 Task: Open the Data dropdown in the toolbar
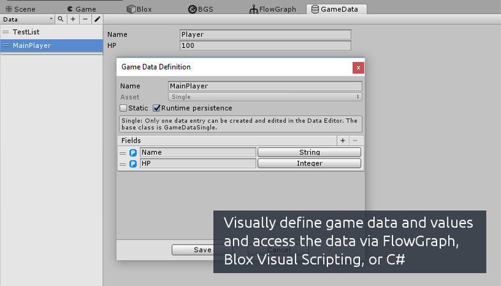[x=27, y=19]
